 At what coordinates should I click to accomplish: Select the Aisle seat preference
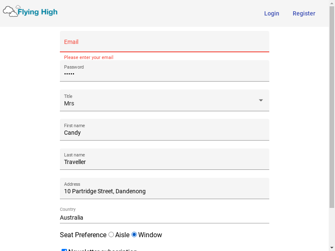(x=111, y=235)
